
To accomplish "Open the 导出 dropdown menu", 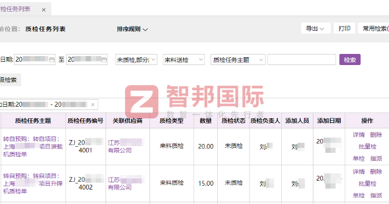I will (316, 28).
